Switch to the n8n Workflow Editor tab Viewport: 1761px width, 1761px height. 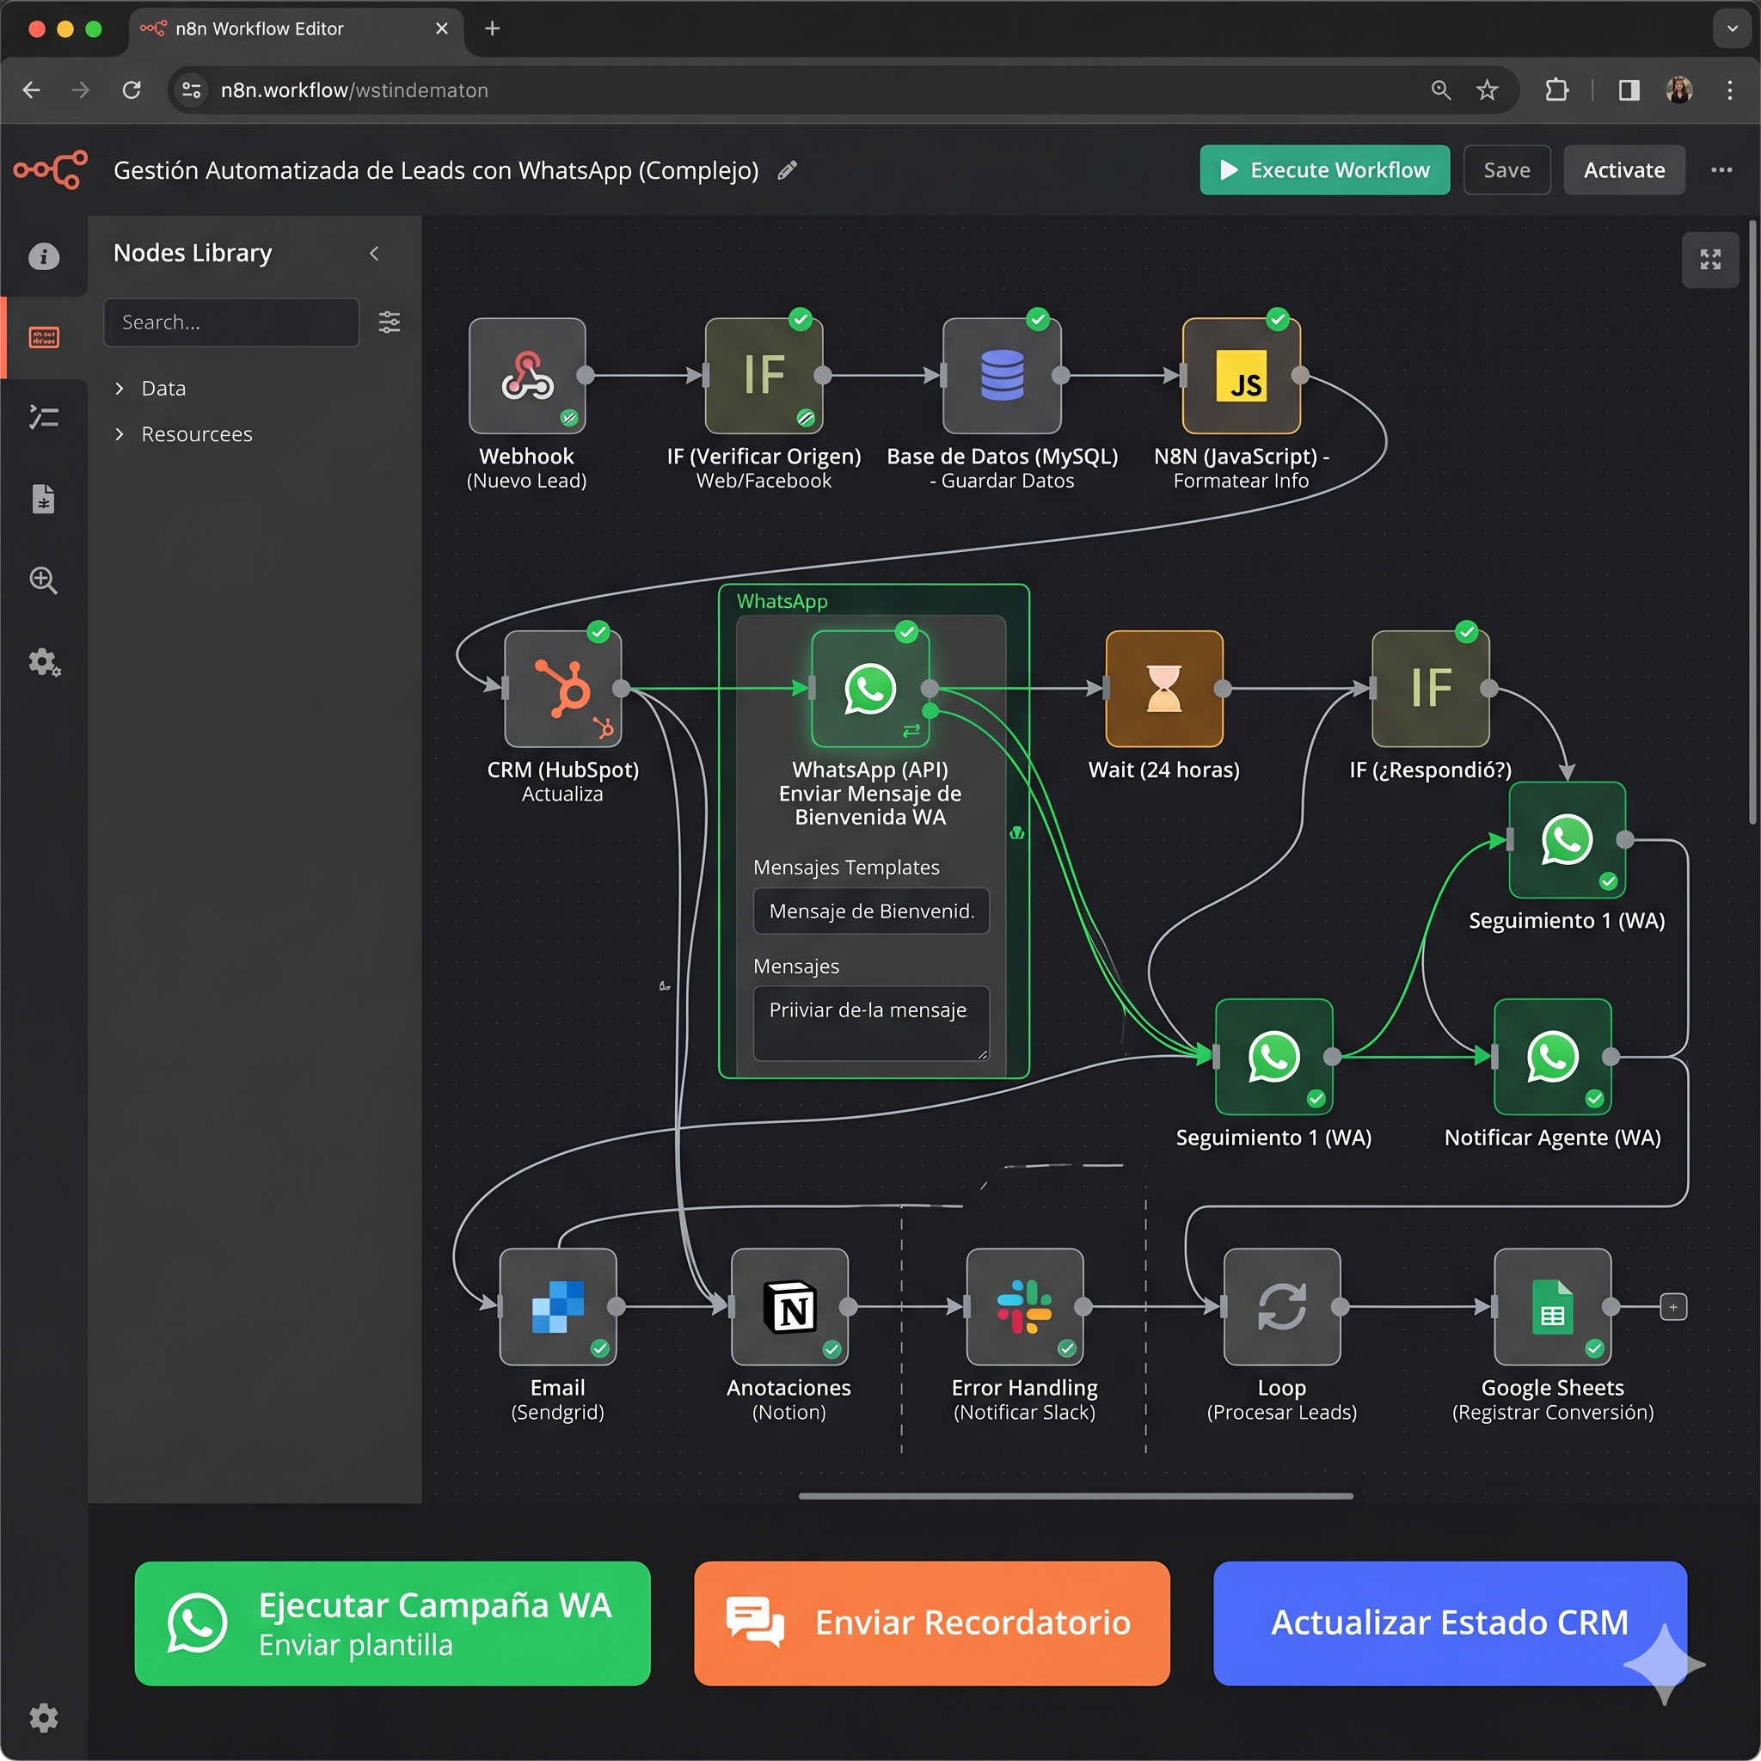(260, 29)
